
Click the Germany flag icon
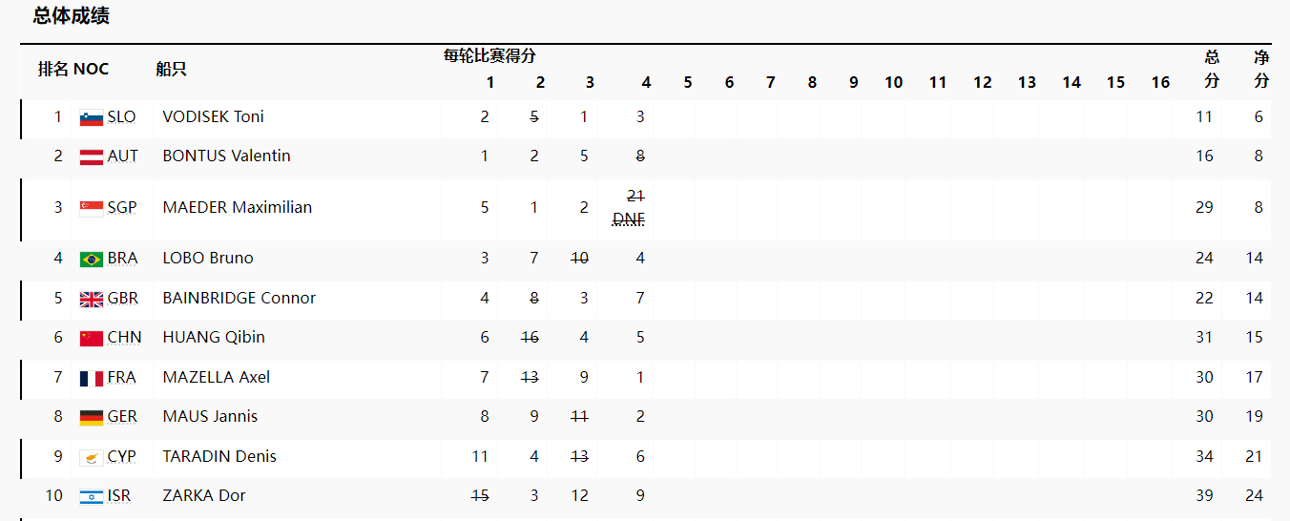click(91, 418)
